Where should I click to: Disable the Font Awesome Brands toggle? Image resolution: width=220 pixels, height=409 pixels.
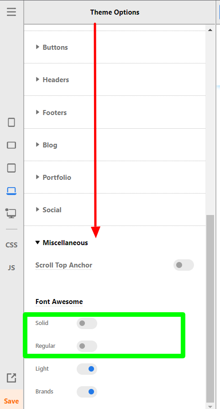(87, 392)
